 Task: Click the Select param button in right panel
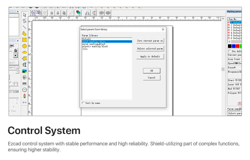pyautogui.click(x=234, y=113)
